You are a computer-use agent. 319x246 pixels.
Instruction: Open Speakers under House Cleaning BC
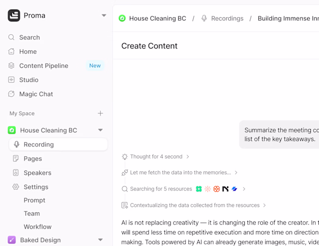tap(37, 173)
